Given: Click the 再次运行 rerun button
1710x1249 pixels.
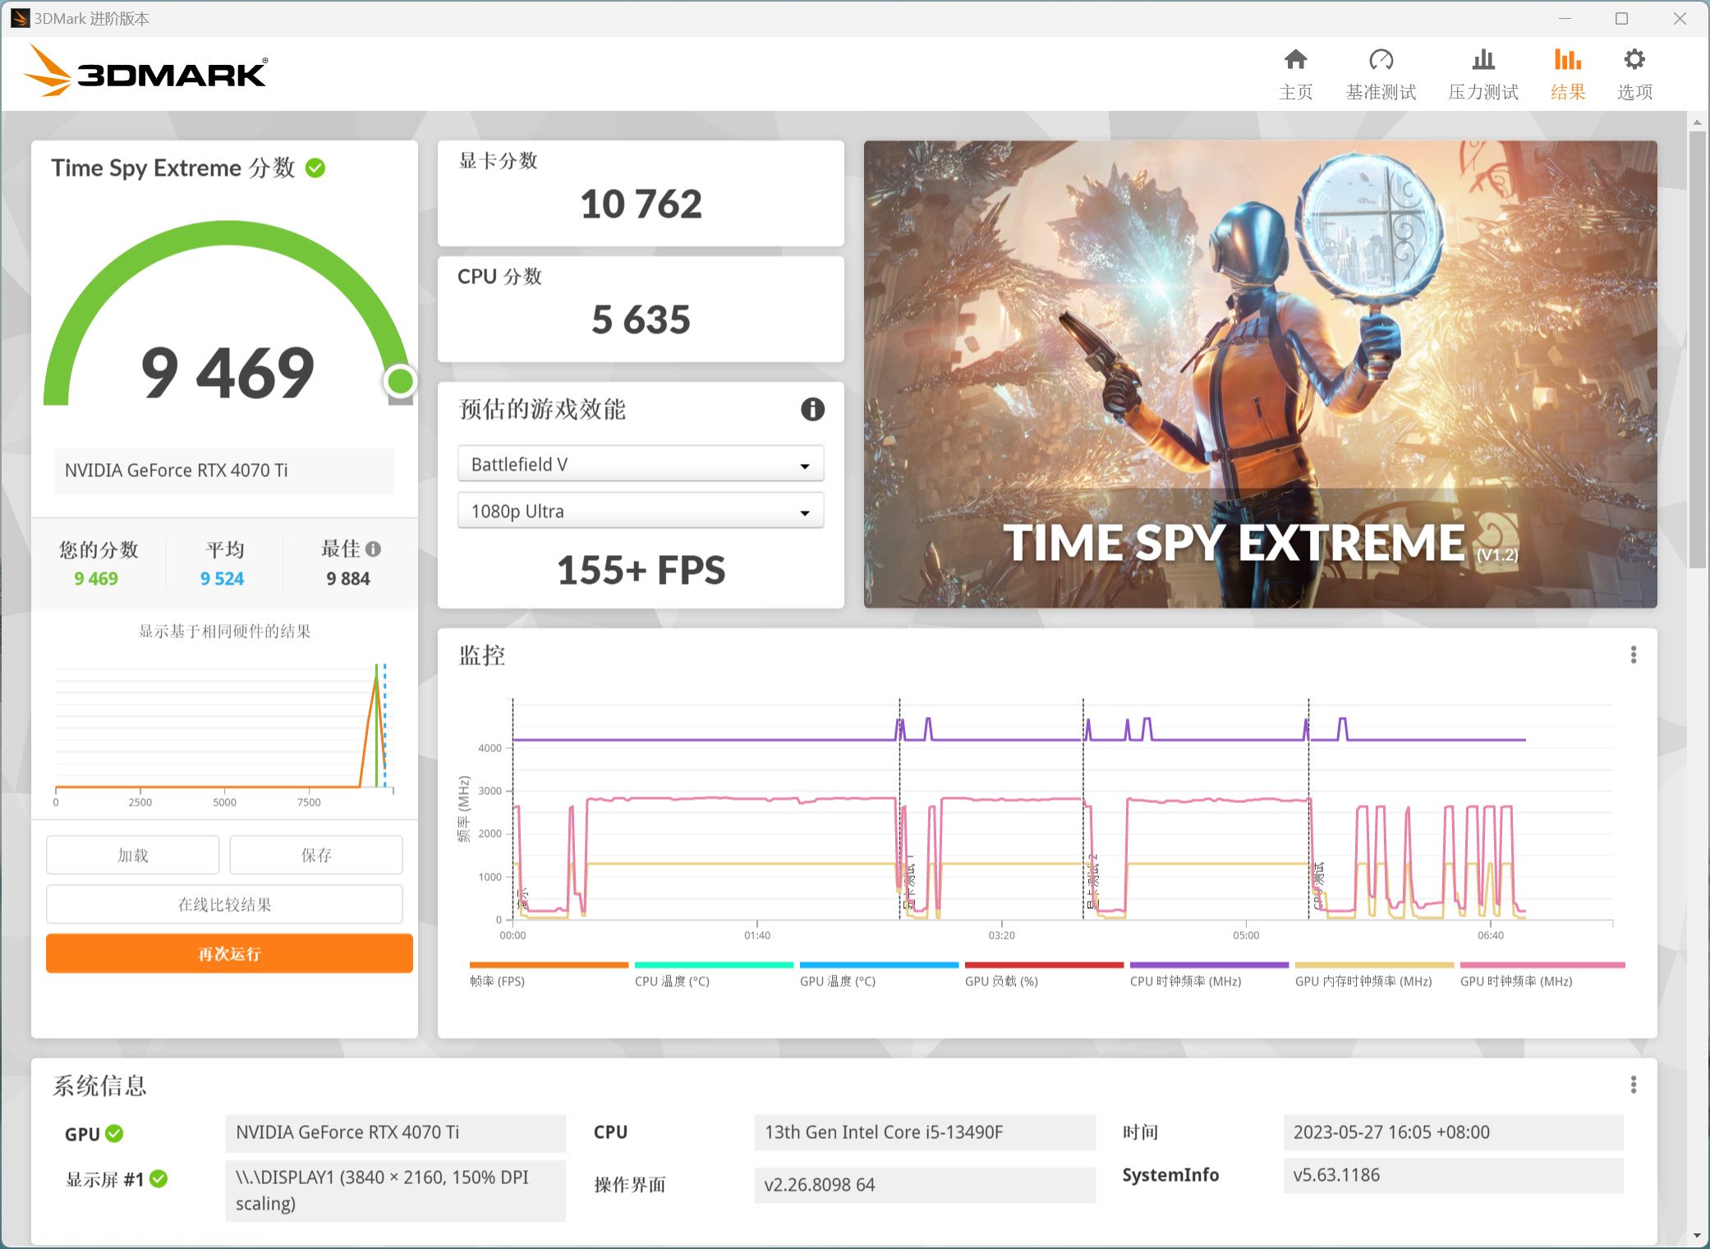Looking at the screenshot, I should [x=227, y=953].
